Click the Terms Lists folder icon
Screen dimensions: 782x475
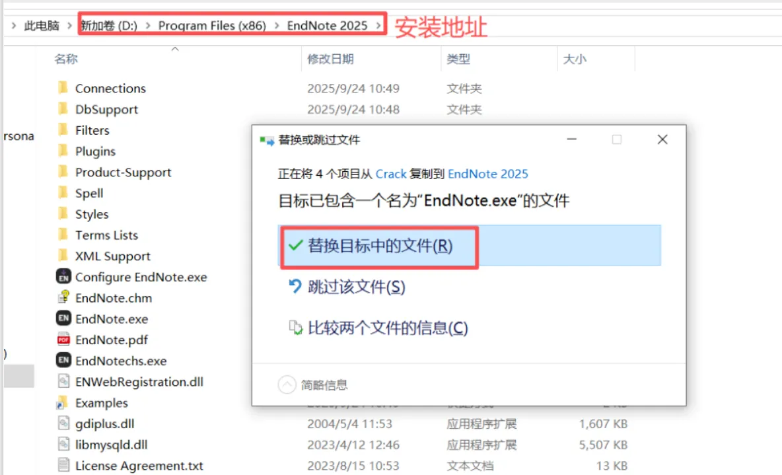(x=63, y=235)
